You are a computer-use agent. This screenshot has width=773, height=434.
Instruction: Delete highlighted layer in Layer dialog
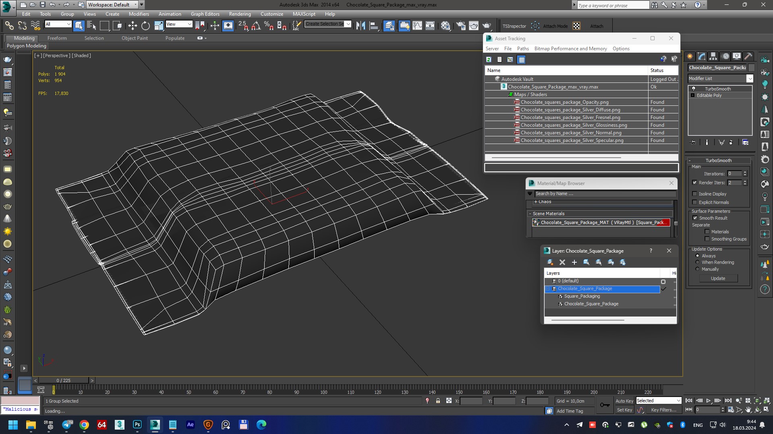click(x=562, y=262)
